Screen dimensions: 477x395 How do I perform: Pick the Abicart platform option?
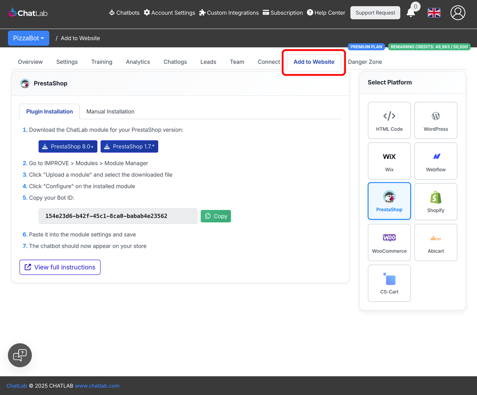436,242
